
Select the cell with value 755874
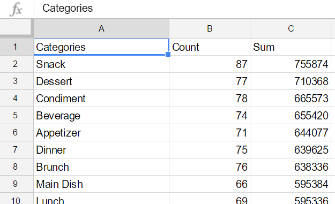(x=291, y=64)
